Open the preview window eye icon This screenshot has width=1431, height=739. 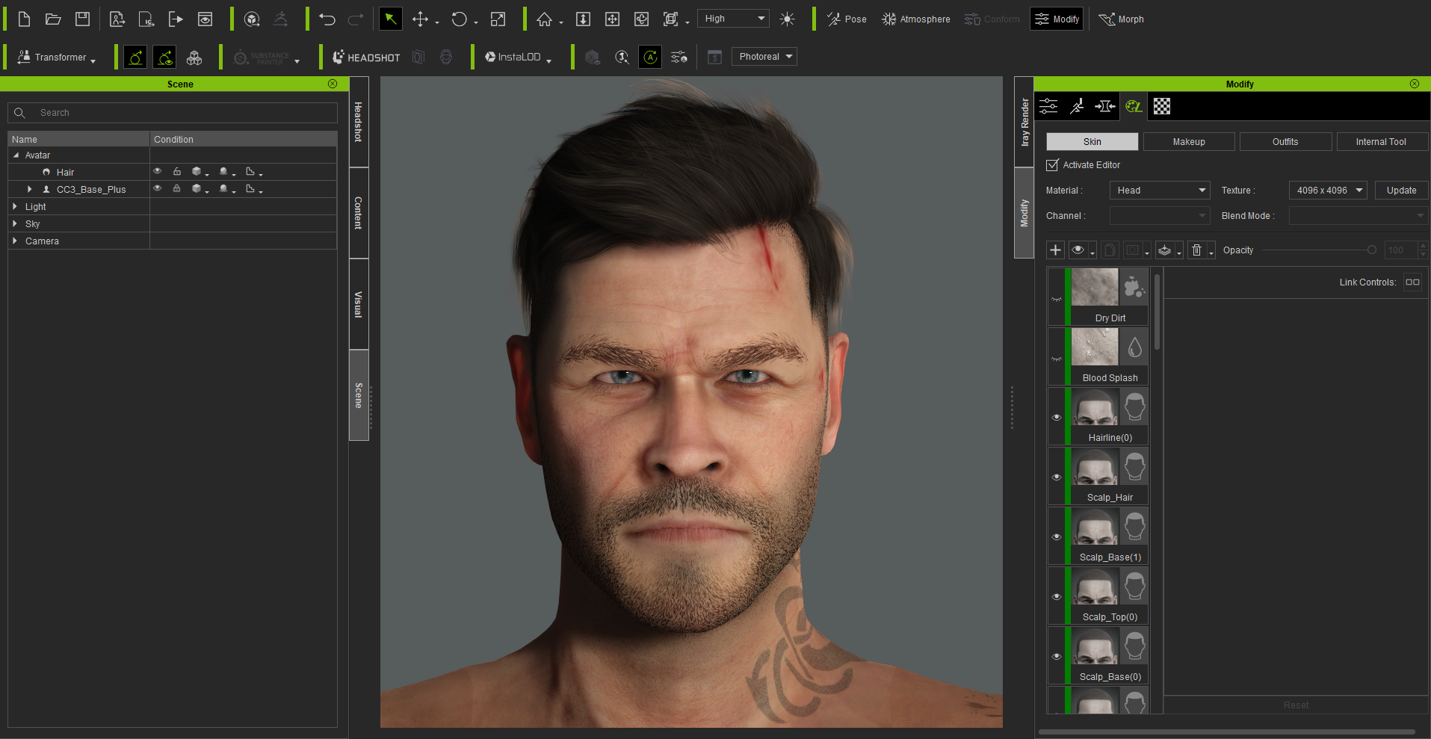click(205, 19)
